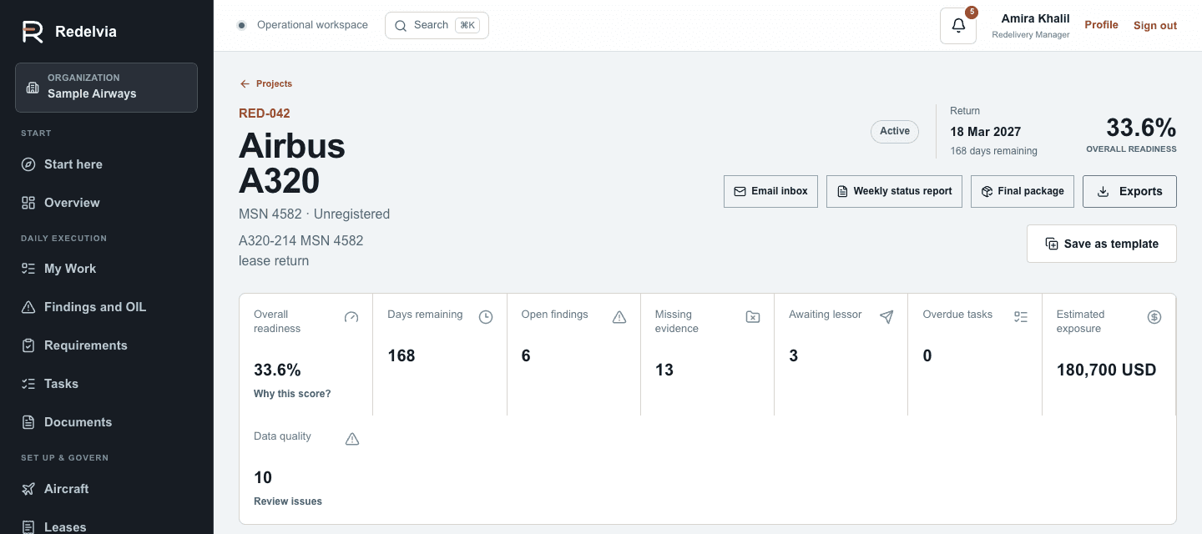Image resolution: width=1202 pixels, height=534 pixels.
Task: Open the notifications bell
Action: pos(958,26)
